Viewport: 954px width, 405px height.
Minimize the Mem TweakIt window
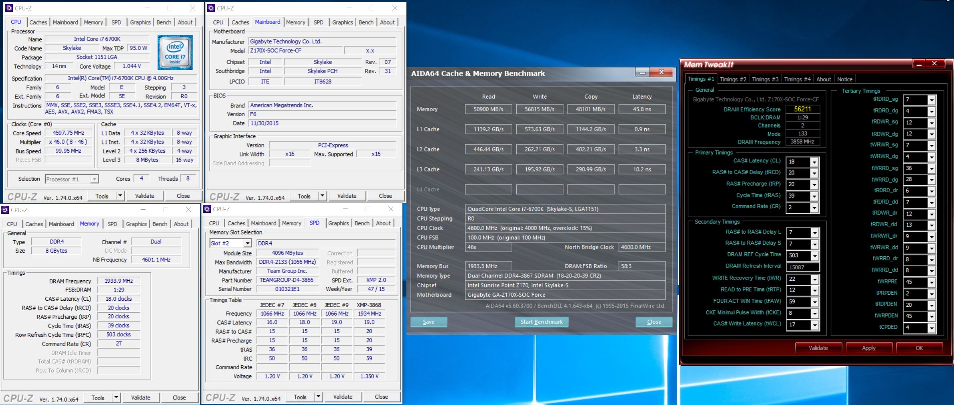point(919,64)
